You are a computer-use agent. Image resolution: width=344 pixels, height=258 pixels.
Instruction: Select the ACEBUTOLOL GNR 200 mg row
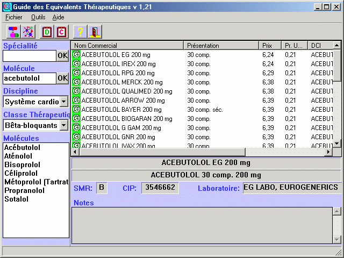[x=202, y=137]
